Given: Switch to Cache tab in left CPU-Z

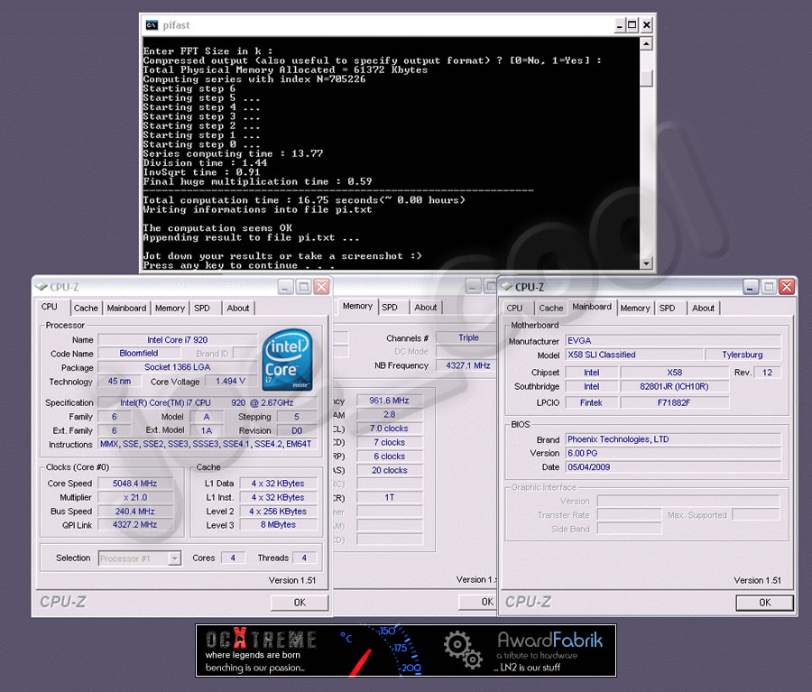Looking at the screenshot, I should coord(86,308).
